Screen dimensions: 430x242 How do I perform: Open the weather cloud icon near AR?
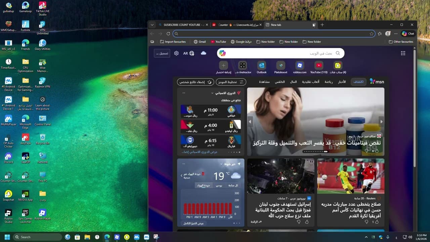(203, 53)
